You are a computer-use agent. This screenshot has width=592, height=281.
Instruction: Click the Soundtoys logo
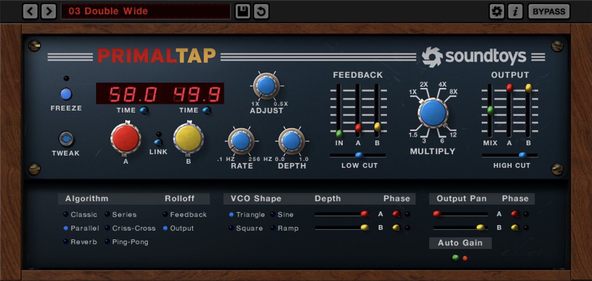pyautogui.click(x=474, y=57)
